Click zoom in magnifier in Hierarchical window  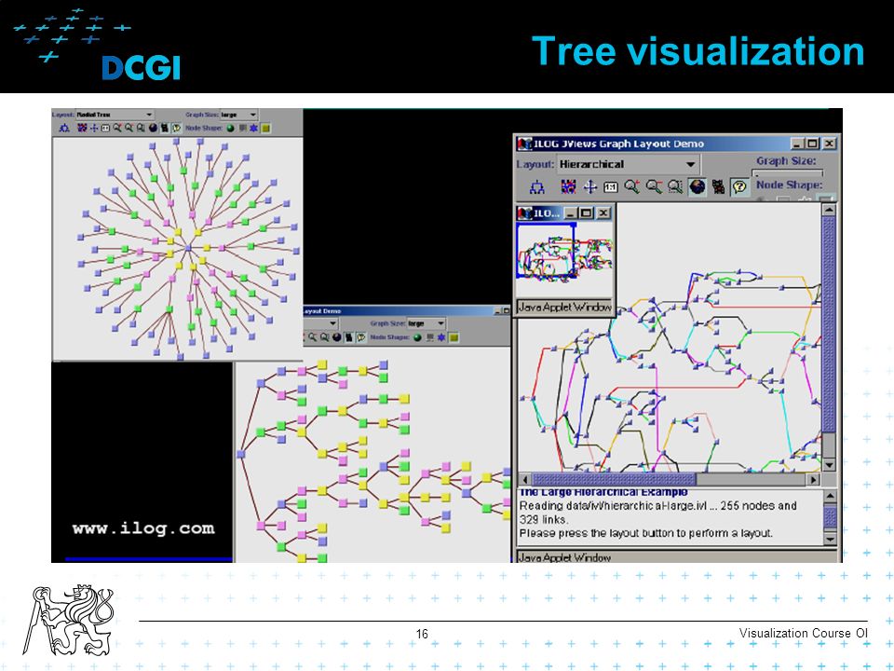point(631,186)
